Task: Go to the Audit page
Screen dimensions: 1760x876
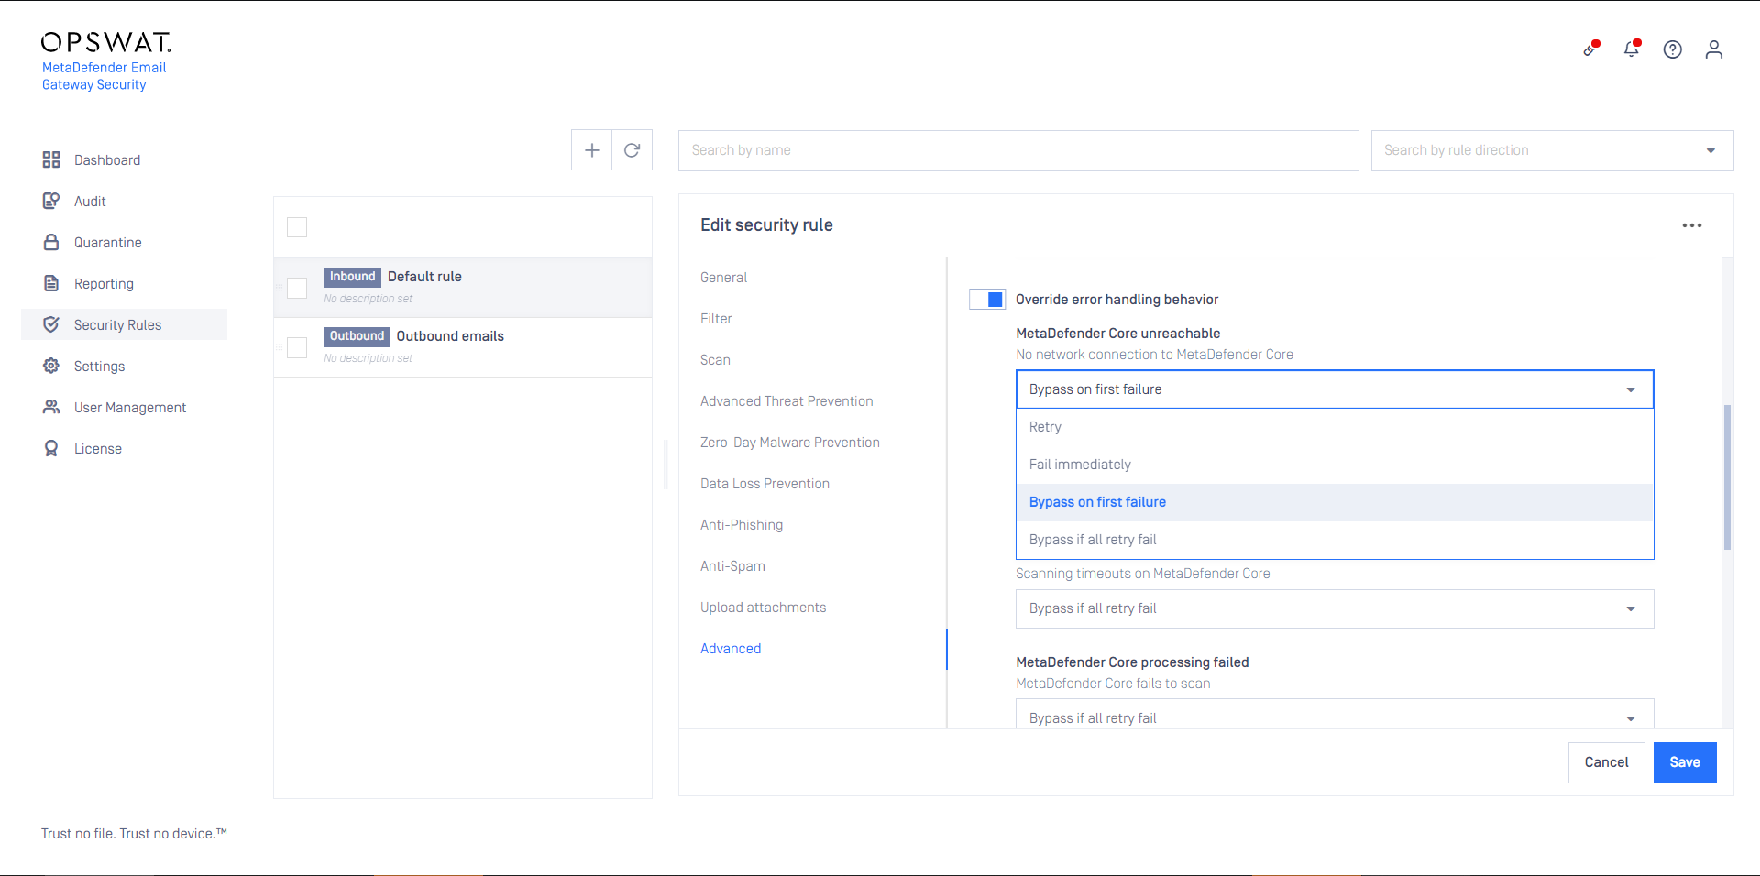Action: (90, 202)
